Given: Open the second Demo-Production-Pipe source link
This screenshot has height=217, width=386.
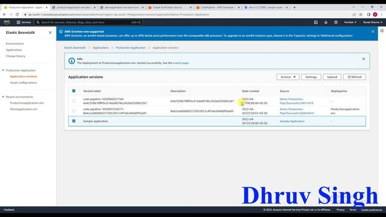Looking at the screenshot, I should tap(297, 111).
